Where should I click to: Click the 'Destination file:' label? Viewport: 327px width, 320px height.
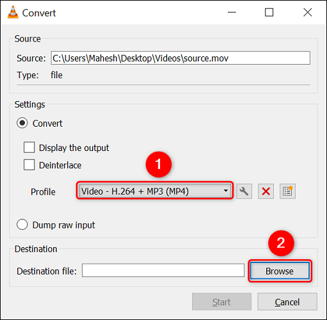(47, 271)
